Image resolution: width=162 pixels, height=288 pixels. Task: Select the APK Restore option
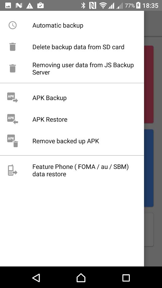72,119
